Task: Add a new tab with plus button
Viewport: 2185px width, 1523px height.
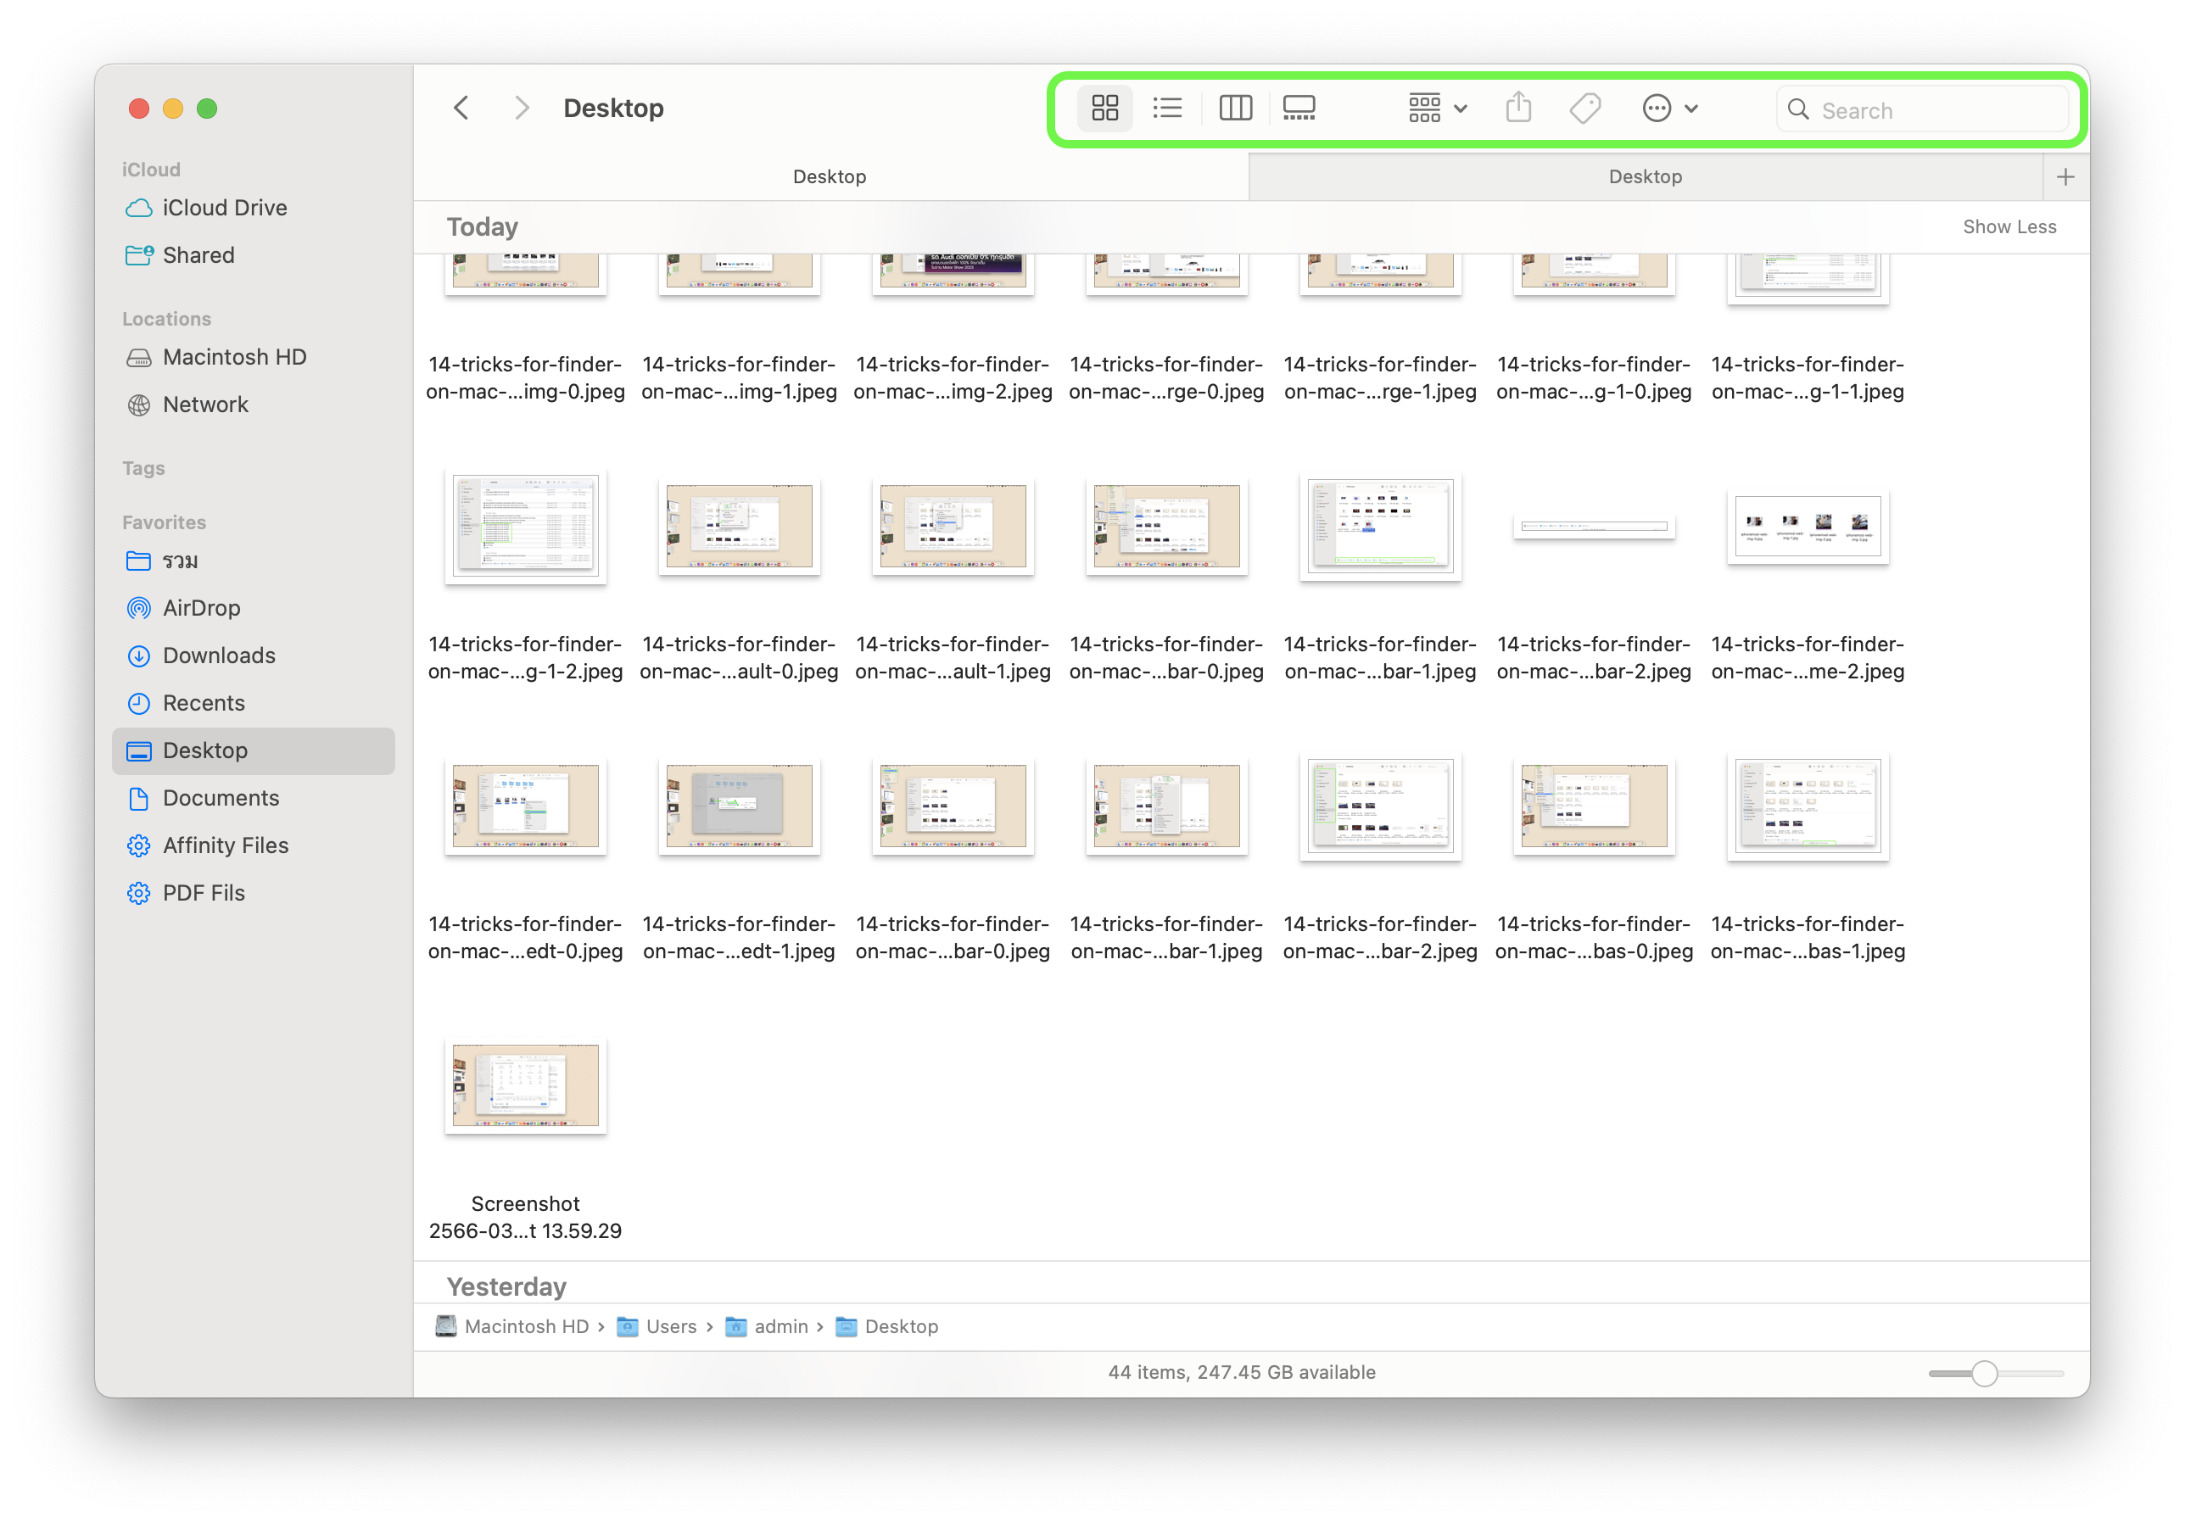Action: [x=2065, y=177]
